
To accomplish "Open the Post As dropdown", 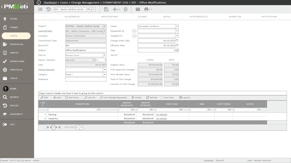I will pyautogui.click(x=105, y=55).
